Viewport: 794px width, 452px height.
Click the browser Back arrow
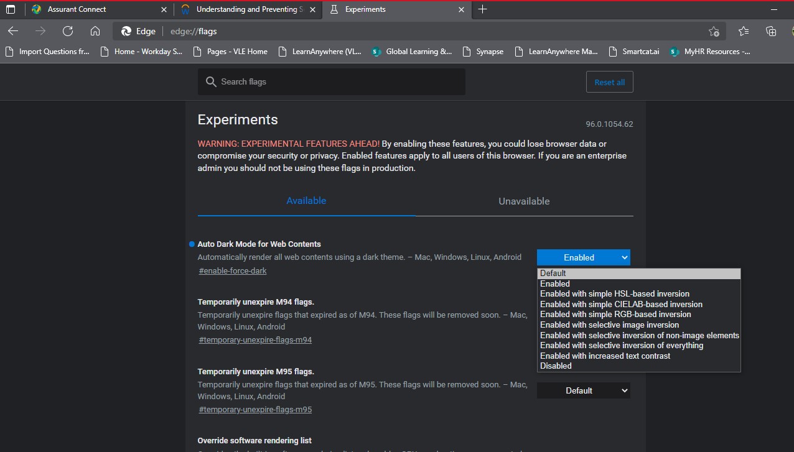13,31
